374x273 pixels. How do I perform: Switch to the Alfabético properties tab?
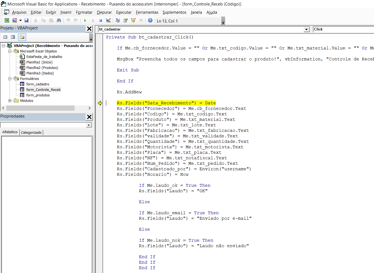point(10,132)
